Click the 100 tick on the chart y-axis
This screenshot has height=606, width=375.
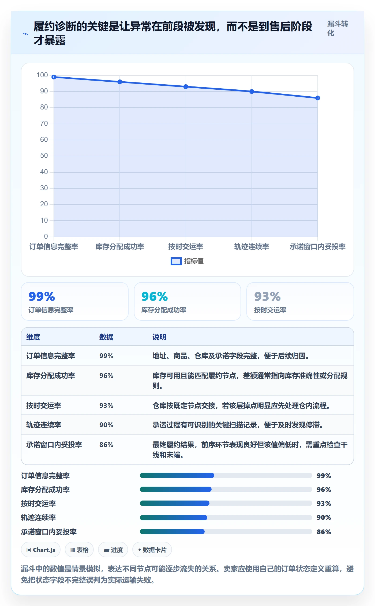pos(42,75)
